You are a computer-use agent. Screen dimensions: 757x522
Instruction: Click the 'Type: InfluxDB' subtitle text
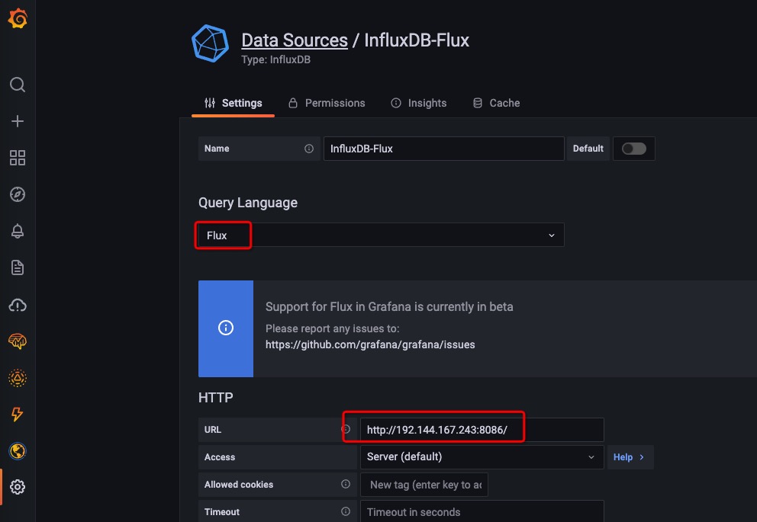(275, 59)
